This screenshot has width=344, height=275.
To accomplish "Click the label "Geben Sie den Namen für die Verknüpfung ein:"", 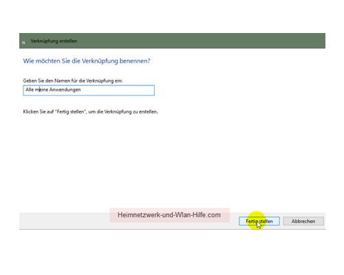I will click(x=73, y=80).
